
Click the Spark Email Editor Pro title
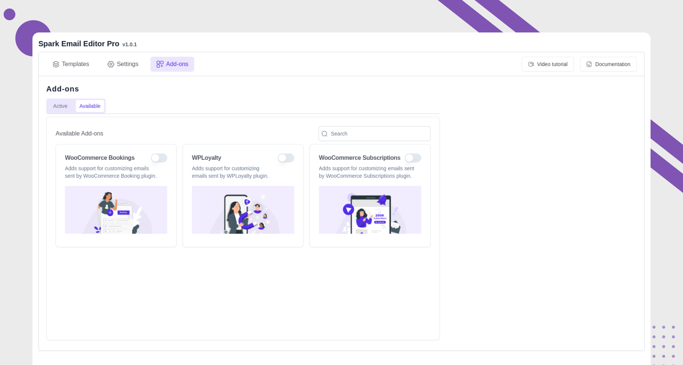tap(79, 44)
